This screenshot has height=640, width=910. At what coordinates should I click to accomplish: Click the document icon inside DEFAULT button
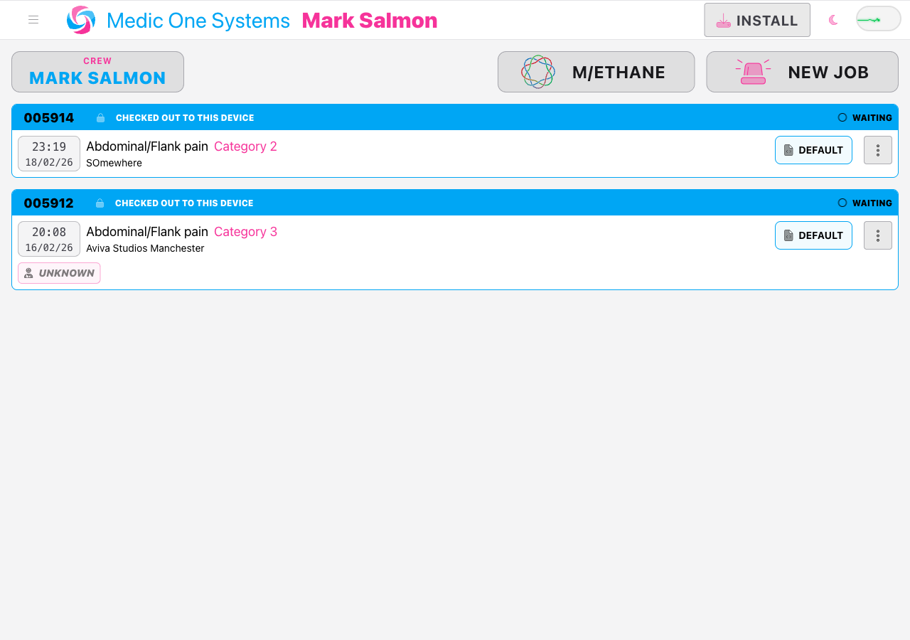point(788,150)
